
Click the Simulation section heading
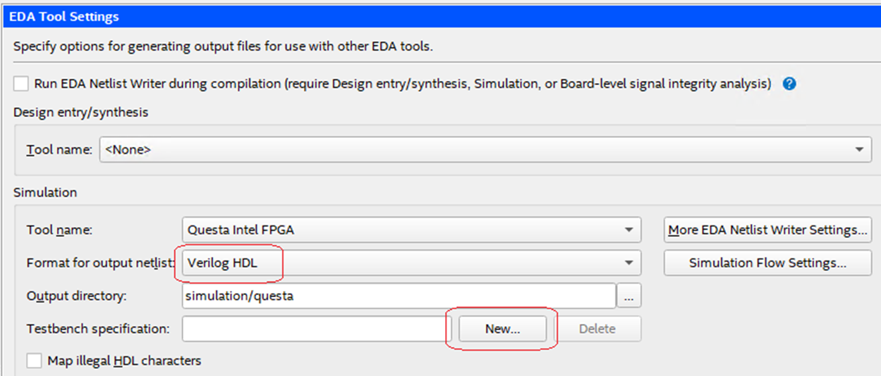tap(45, 192)
